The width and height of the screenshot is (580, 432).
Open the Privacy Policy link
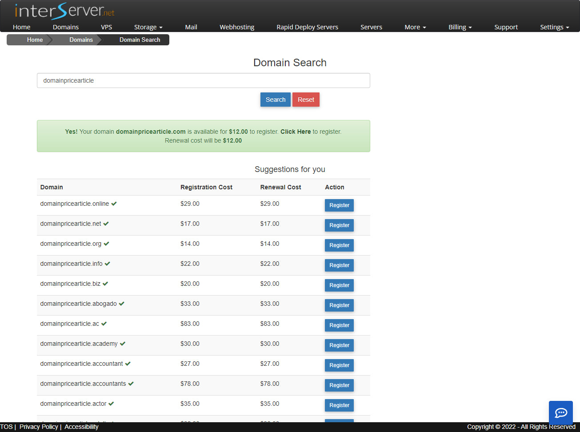(x=39, y=427)
